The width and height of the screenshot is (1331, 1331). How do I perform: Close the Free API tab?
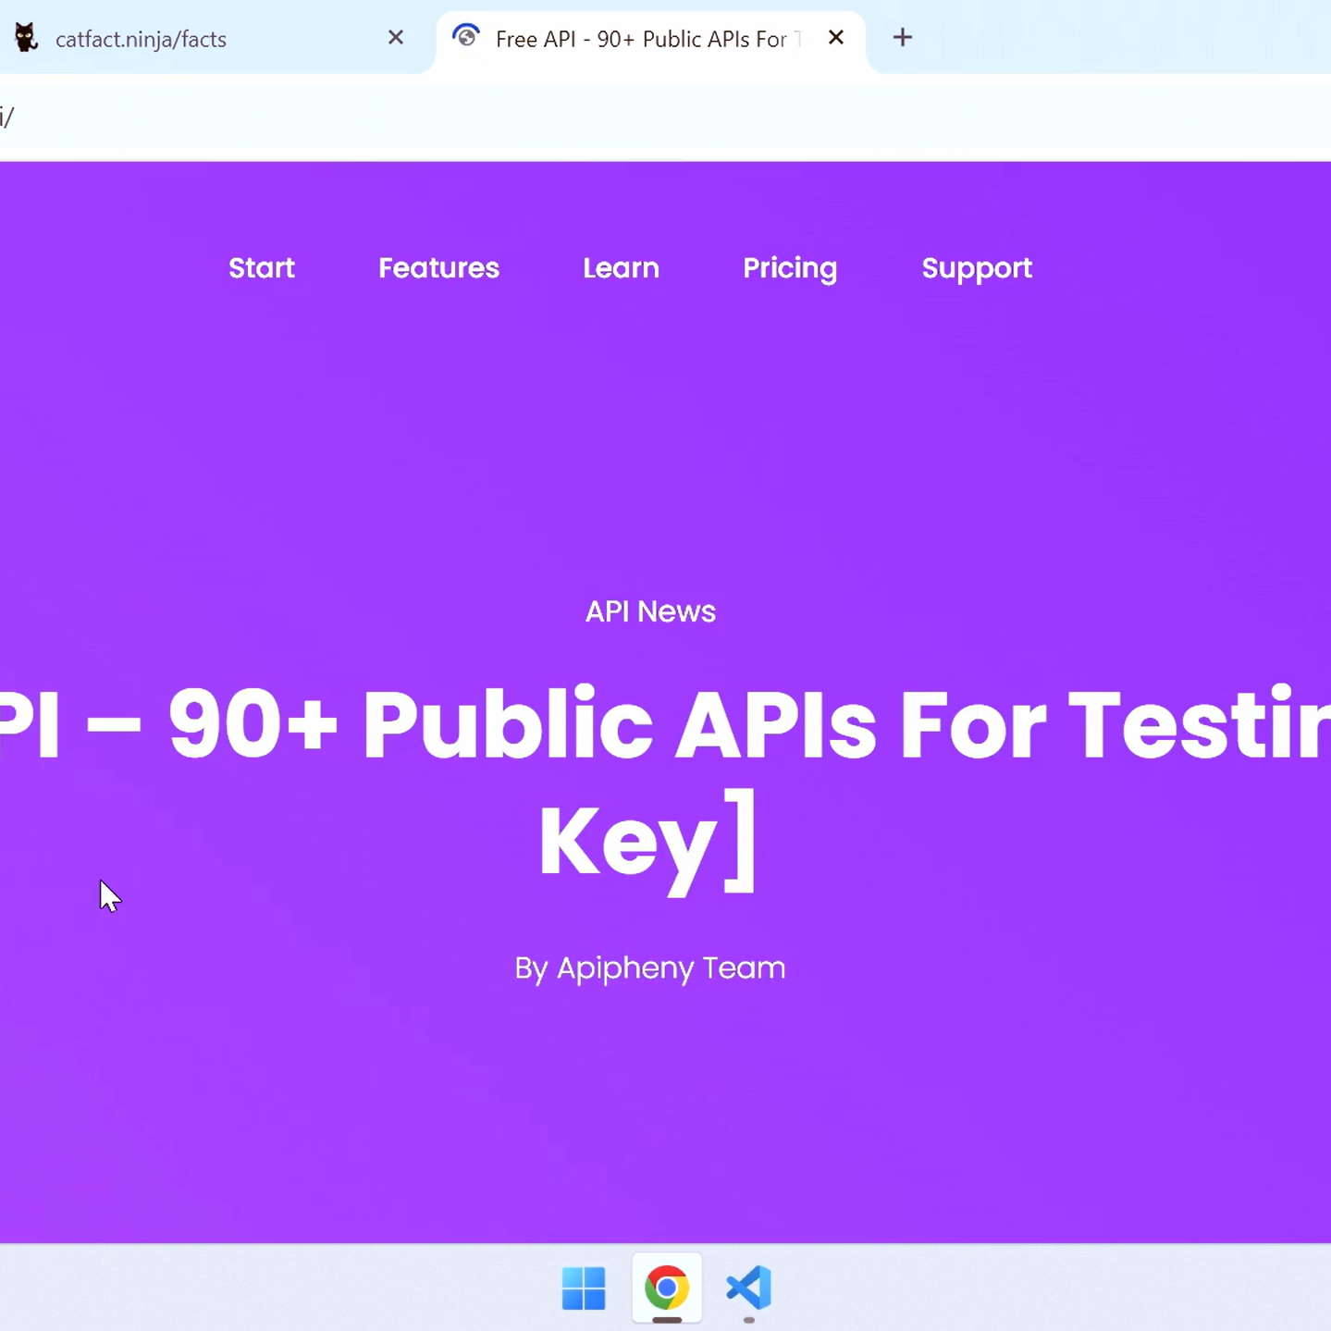pos(836,38)
